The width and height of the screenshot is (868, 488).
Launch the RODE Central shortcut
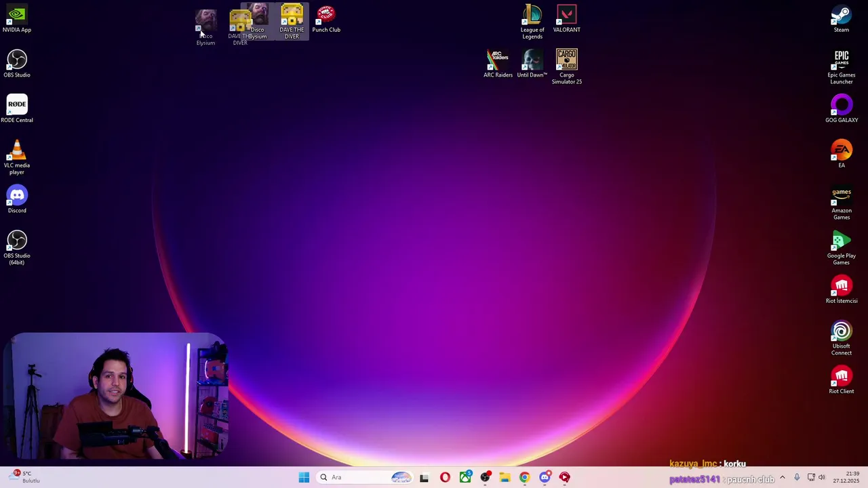[x=17, y=109]
